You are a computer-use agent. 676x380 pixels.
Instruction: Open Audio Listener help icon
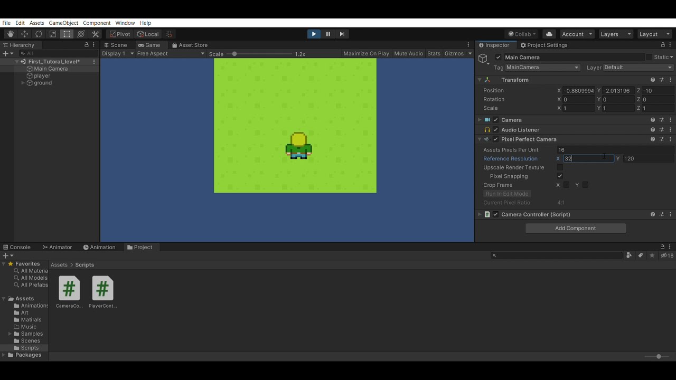(653, 130)
